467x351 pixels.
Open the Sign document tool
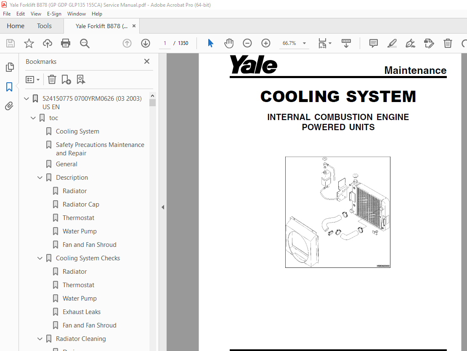pyautogui.click(x=410, y=43)
